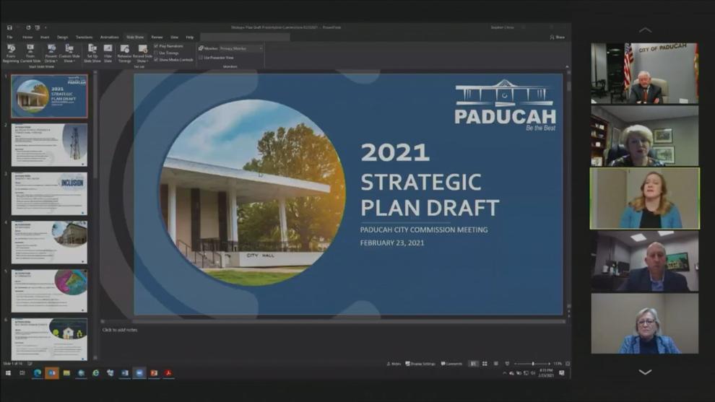The image size is (715, 402).
Task: Click the Save icon in Quick Access
Action: tap(9, 27)
